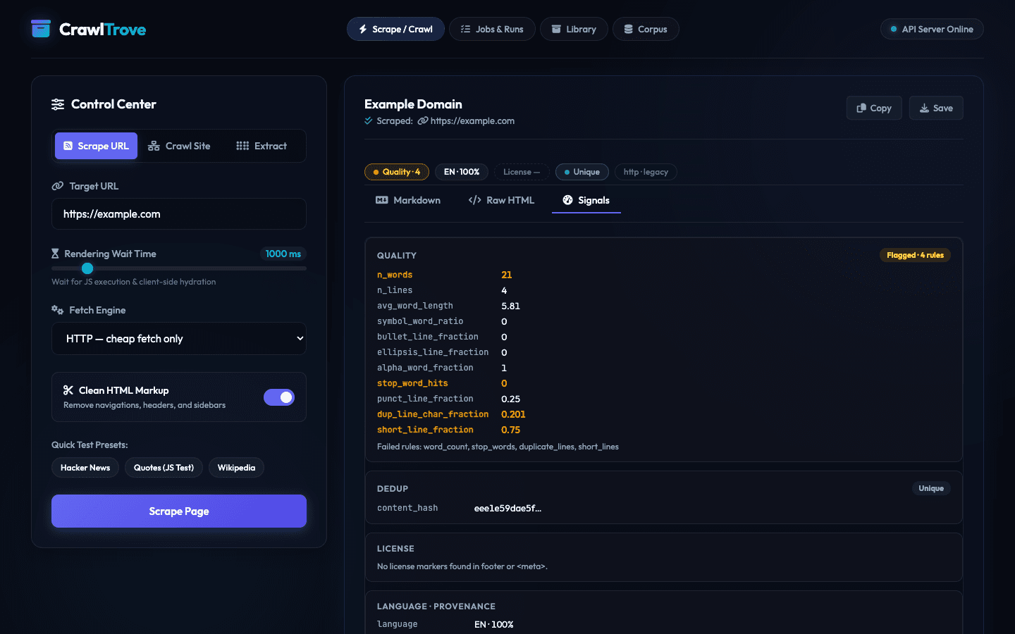Click the symbol_word_ratio label
The image size is (1015, 634).
pos(420,321)
